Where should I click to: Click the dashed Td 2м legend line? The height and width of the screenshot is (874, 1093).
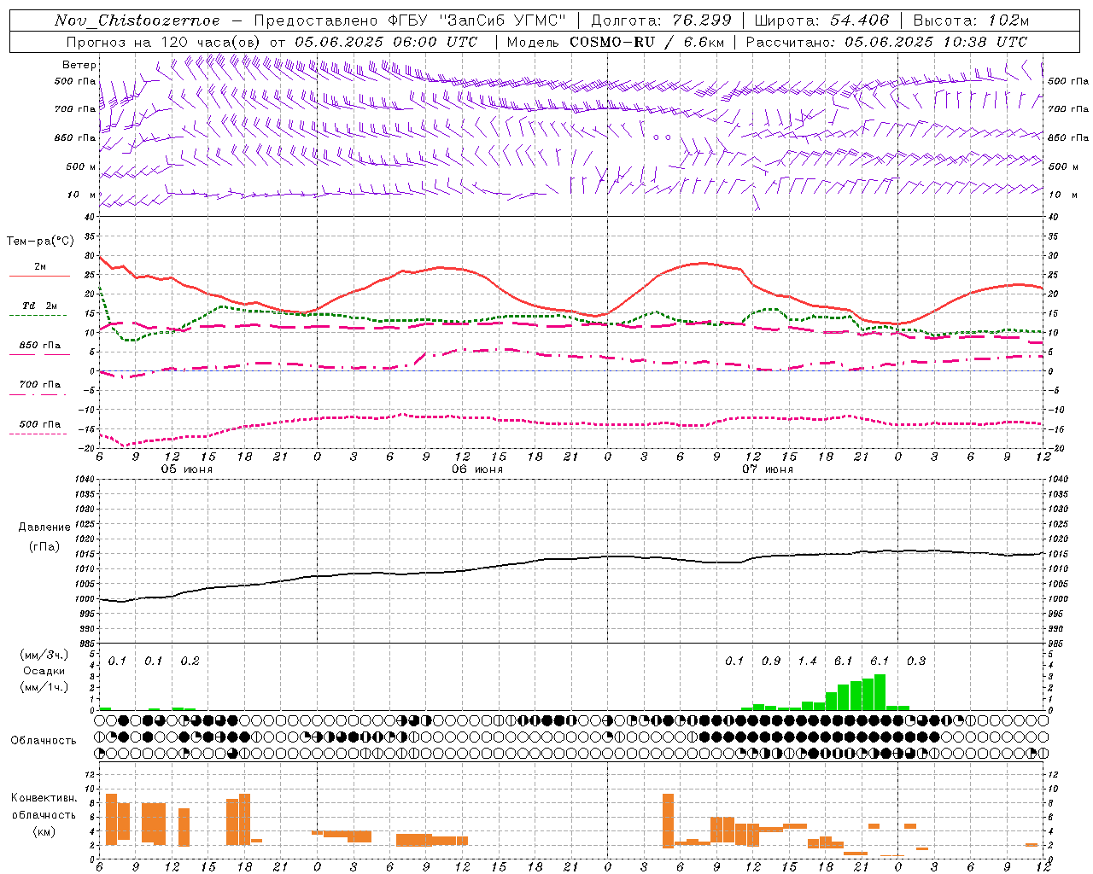pyautogui.click(x=38, y=315)
